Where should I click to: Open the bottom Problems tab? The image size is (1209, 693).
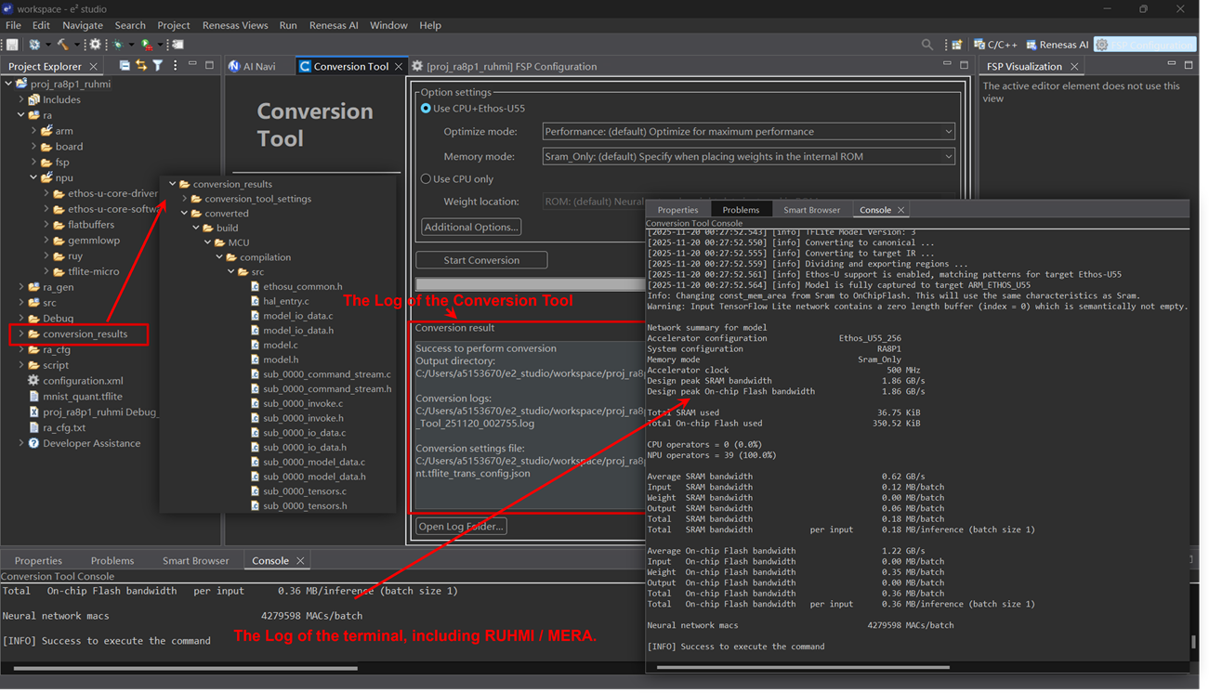pyautogui.click(x=112, y=561)
